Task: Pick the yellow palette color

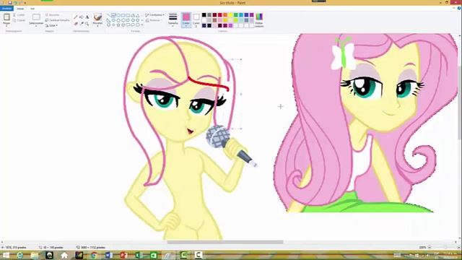Action: point(230,14)
